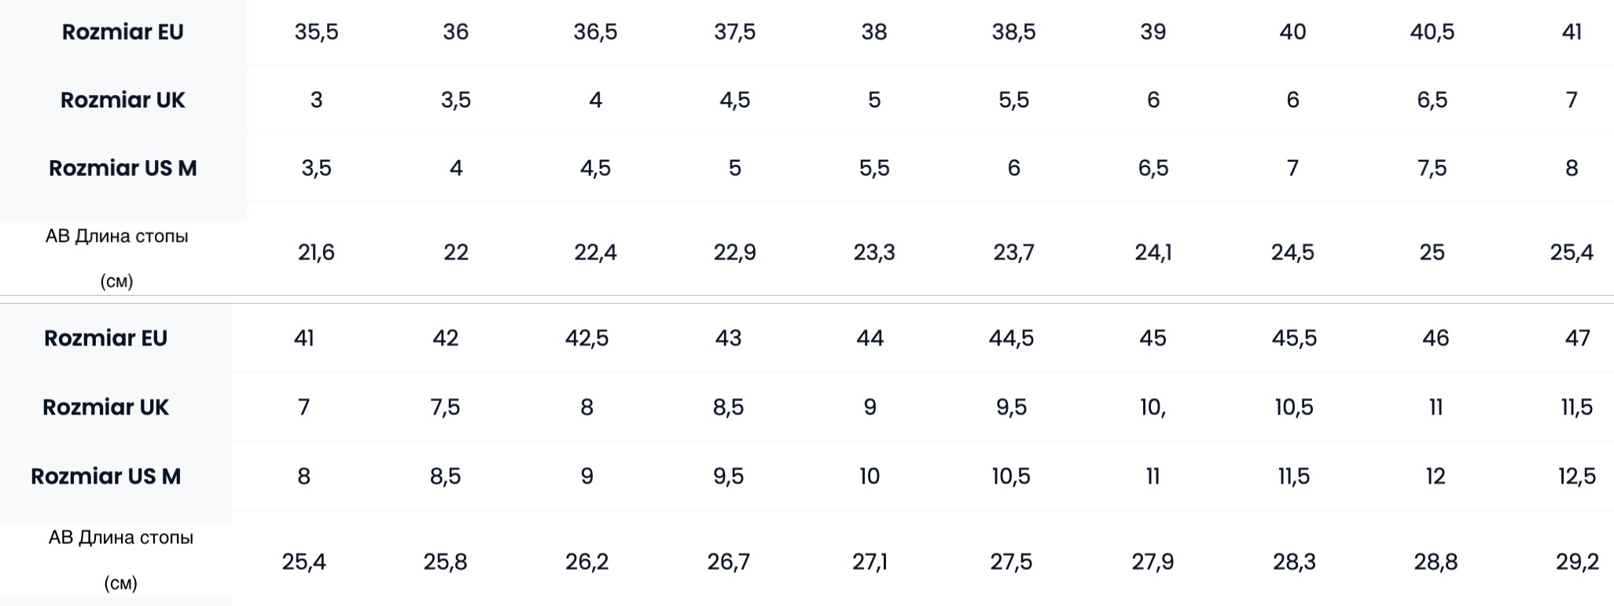Click foot length 28,8 cm value
The height and width of the screenshot is (606, 1614).
click(x=1436, y=562)
